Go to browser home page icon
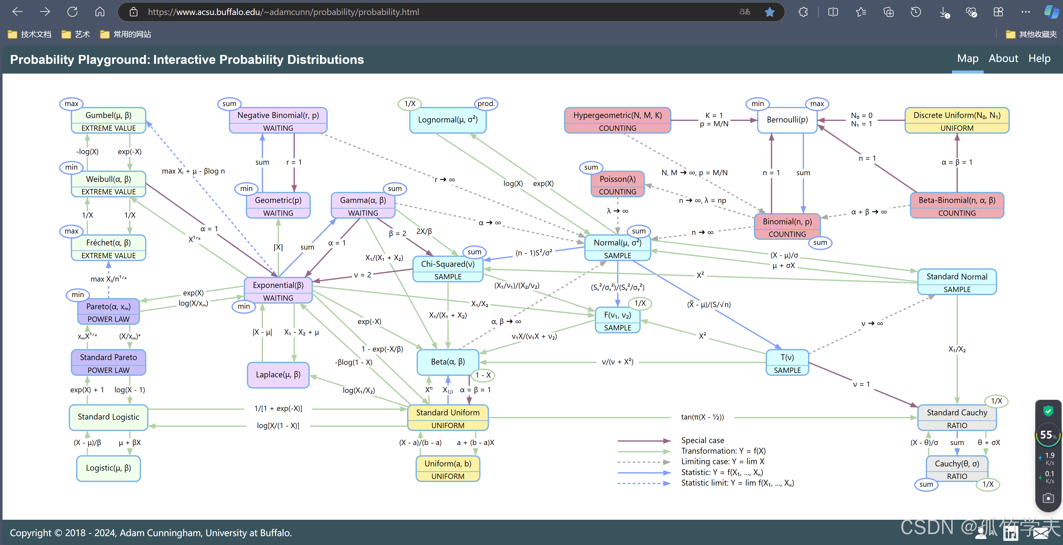1063x545 pixels. (x=99, y=12)
